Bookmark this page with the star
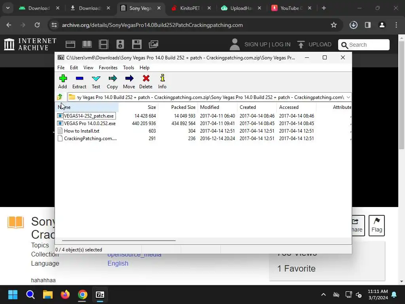The width and height of the screenshot is (405, 304). tap(334, 25)
